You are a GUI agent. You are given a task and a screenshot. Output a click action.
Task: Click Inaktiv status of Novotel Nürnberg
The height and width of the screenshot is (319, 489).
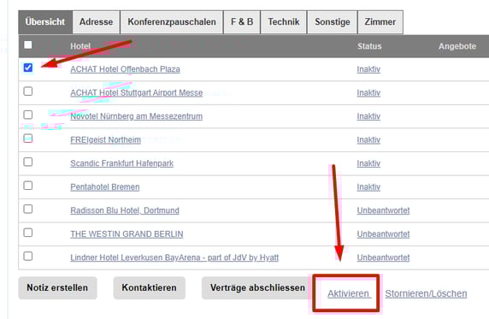click(368, 116)
